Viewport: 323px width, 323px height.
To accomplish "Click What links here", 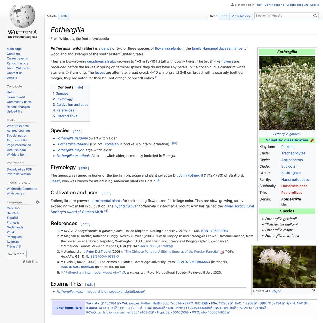I will pyautogui.click(x=18, y=126).
